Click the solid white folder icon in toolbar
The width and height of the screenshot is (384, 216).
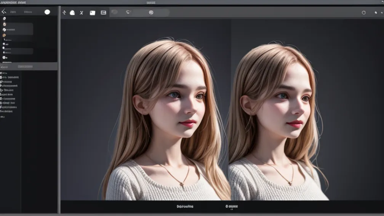point(92,13)
